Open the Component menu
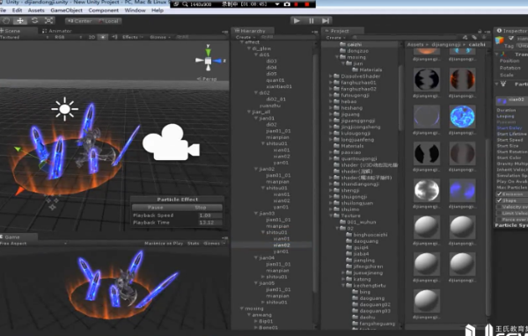 103,10
